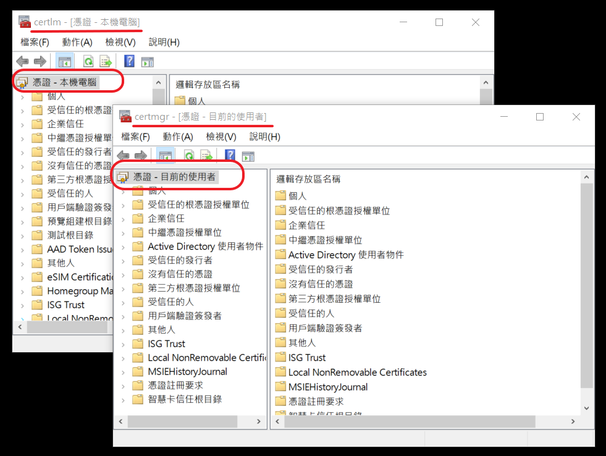Click the Help icon in certmgr toolbar
This screenshot has height=456, width=606.
point(230,156)
